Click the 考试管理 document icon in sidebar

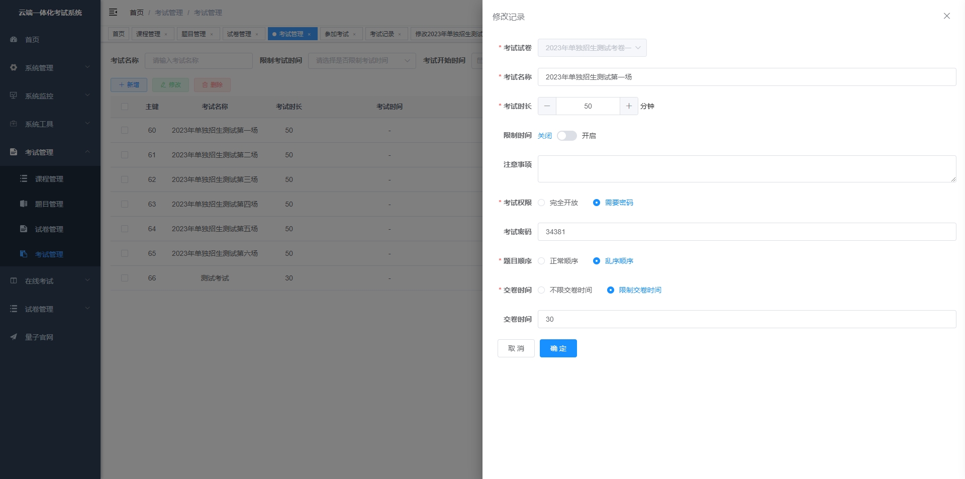[14, 152]
